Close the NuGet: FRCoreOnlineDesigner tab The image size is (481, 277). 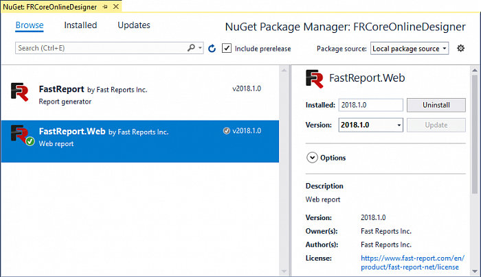pyautogui.click(x=116, y=6)
